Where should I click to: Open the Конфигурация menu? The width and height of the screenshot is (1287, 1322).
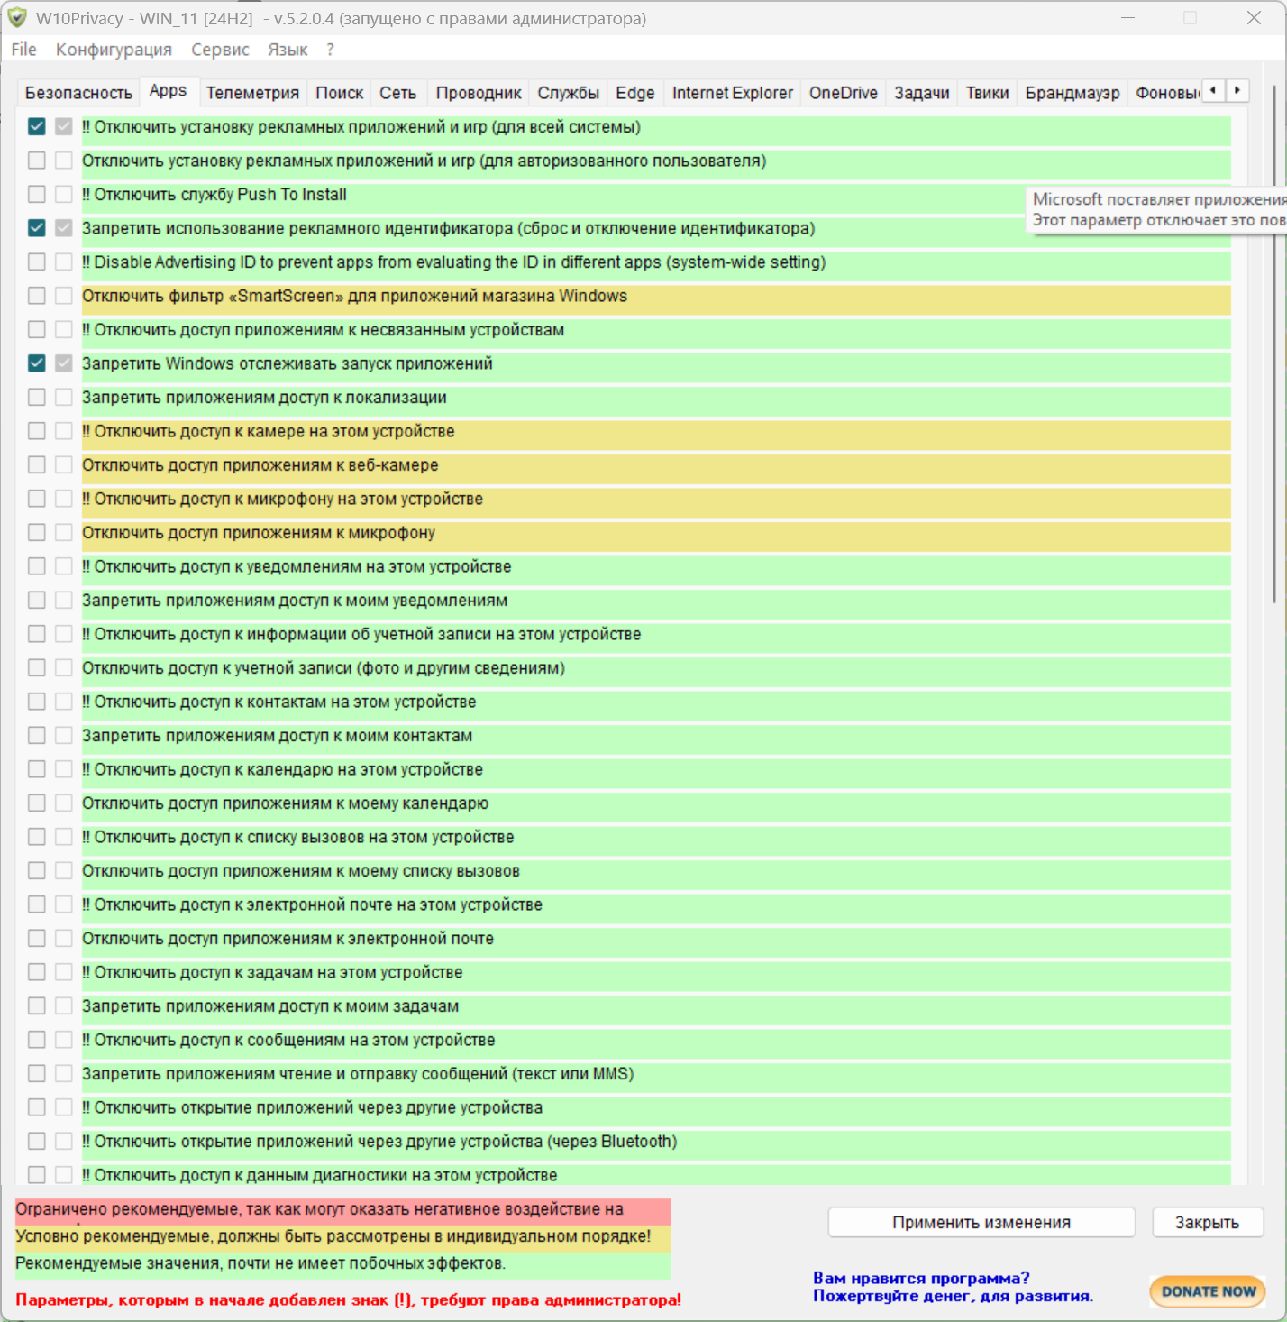click(114, 50)
